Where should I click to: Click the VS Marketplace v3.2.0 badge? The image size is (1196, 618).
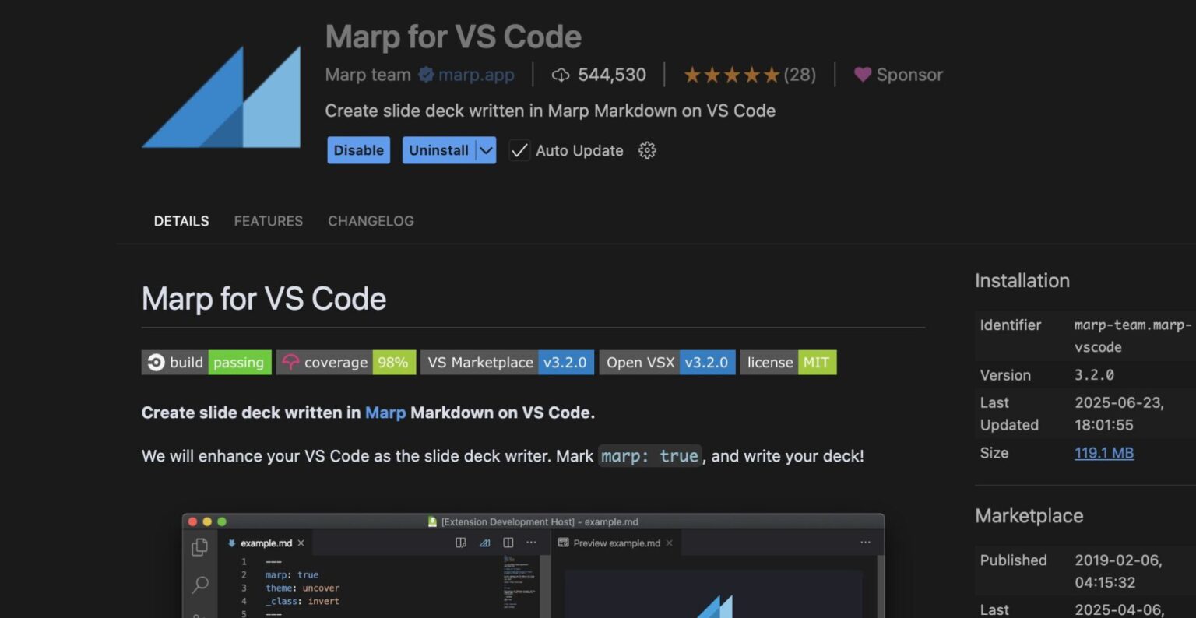(508, 363)
